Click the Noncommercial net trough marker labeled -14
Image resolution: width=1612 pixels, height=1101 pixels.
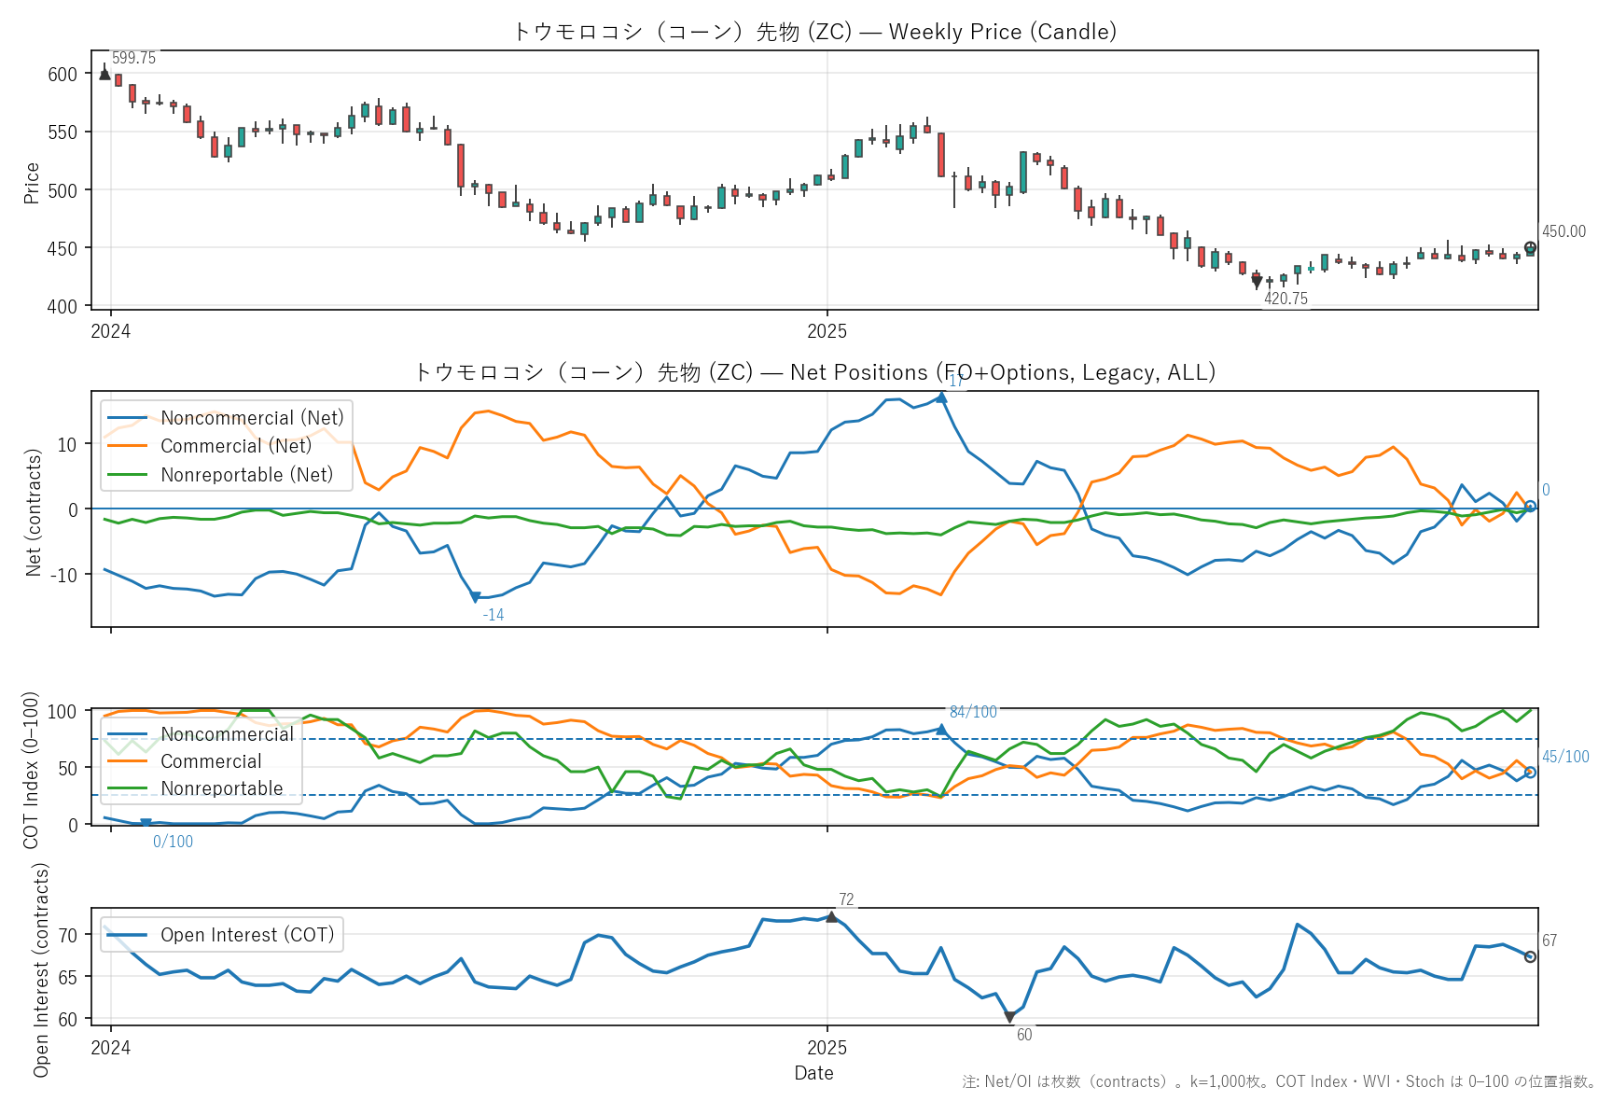(475, 597)
